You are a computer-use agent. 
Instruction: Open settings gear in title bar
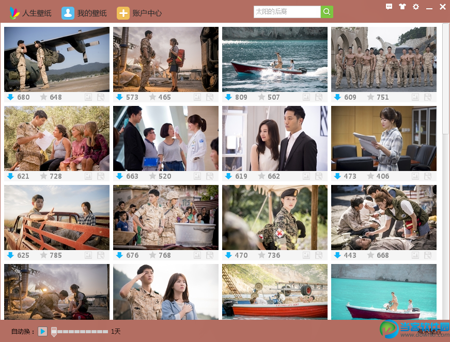[415, 7]
